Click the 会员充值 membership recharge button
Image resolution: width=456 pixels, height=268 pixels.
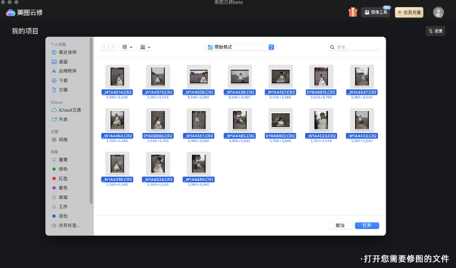409,12
